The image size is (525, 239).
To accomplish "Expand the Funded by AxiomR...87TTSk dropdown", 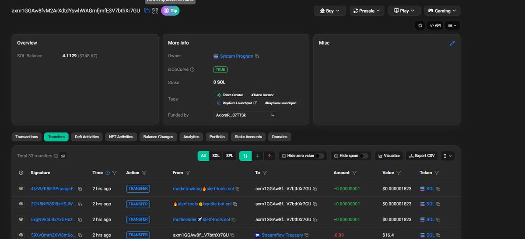I will (x=245, y=115).
